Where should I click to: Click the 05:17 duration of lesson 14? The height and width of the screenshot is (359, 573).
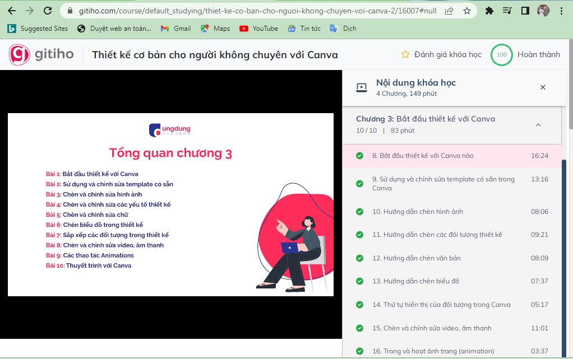(539, 304)
